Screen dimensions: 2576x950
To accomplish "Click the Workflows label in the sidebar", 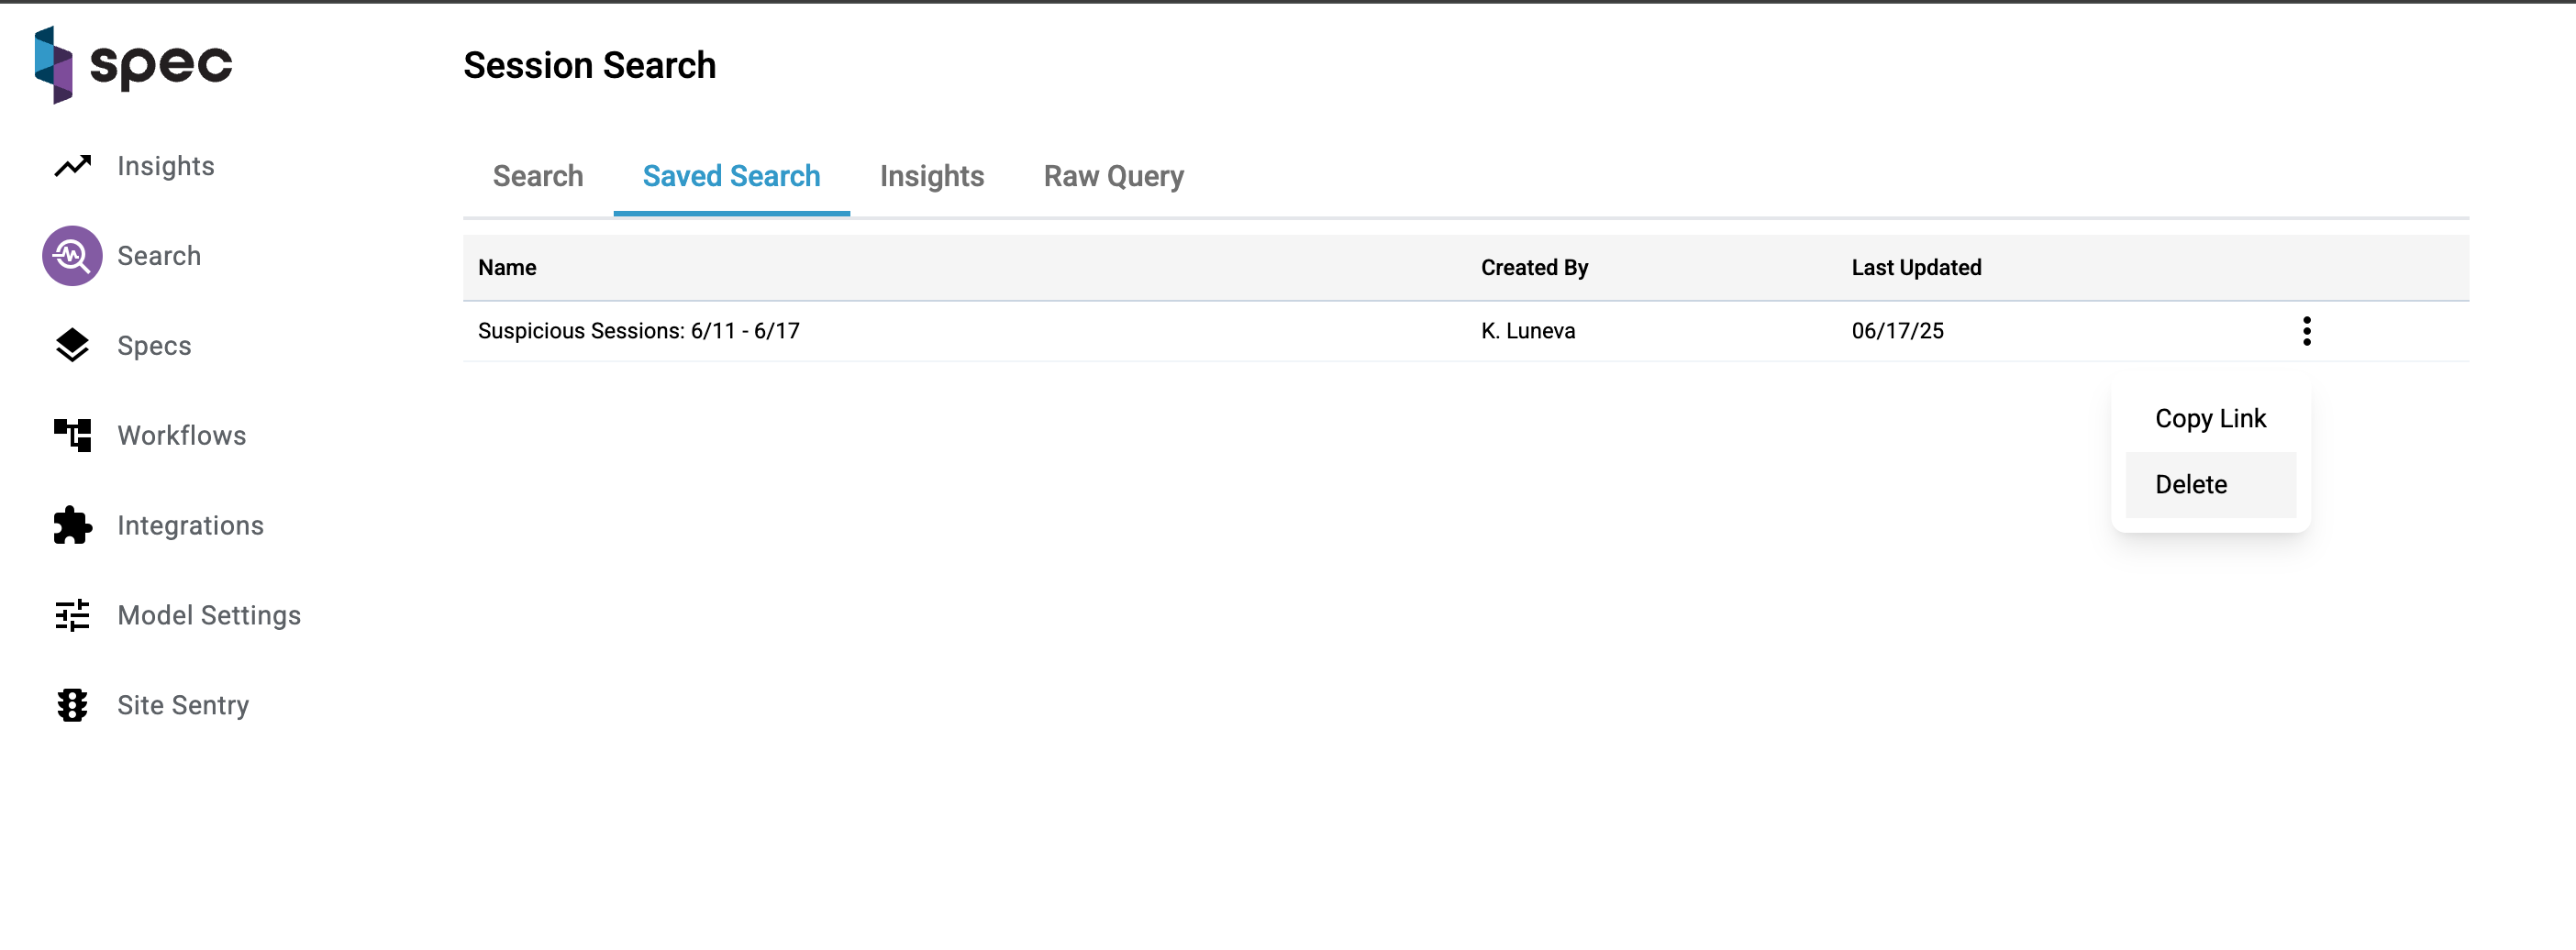I will pyautogui.click(x=181, y=436).
